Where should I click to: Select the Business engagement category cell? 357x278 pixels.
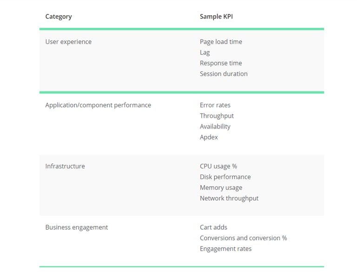pyautogui.click(x=77, y=227)
